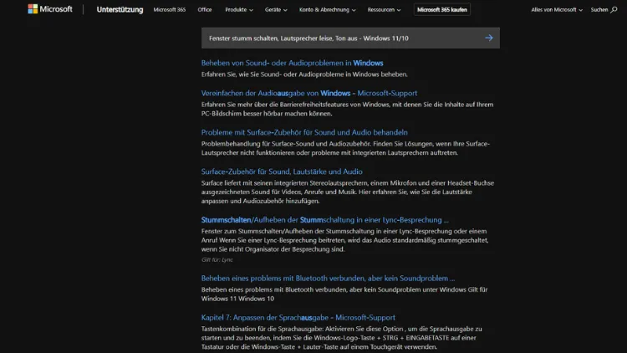Open Unterstützung home link

pyautogui.click(x=120, y=9)
